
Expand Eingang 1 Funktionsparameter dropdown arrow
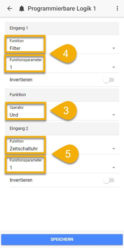point(113,67)
